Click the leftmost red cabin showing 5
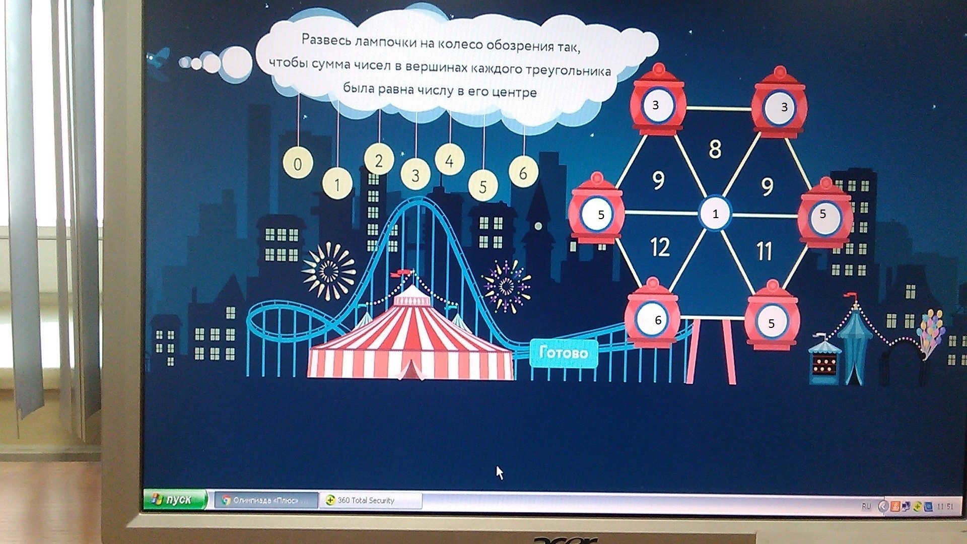This screenshot has width=967, height=544. pos(597,214)
